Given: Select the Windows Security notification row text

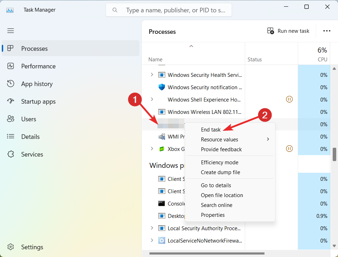Looking at the screenshot, I should tap(205, 87).
